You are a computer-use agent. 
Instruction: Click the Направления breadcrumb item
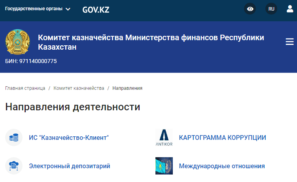[127, 88]
